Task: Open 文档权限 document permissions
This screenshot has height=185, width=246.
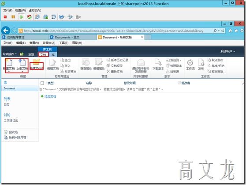Action: [x=115, y=66]
